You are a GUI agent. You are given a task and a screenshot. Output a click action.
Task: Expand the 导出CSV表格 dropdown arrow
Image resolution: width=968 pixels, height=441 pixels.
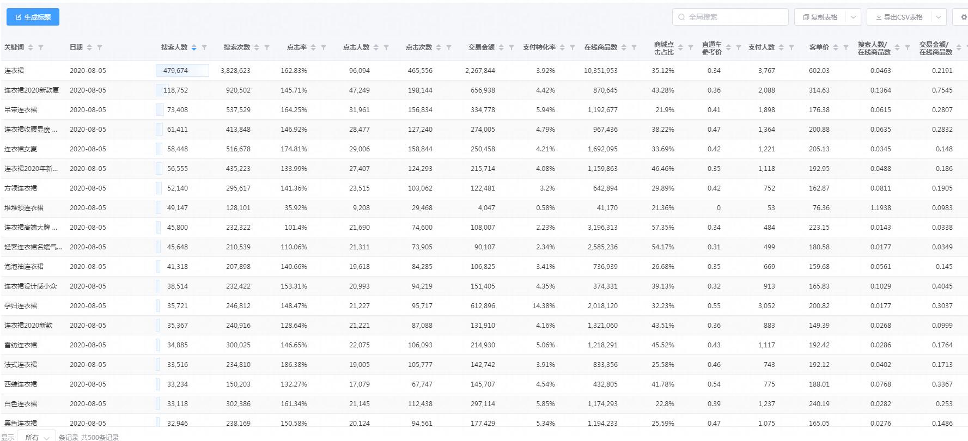click(x=939, y=17)
